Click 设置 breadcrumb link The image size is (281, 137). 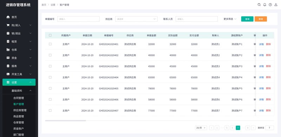click(53, 5)
